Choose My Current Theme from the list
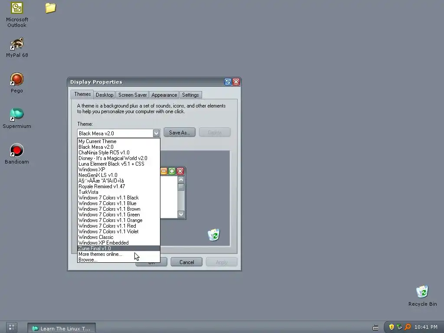The height and width of the screenshot is (333, 444). click(119, 141)
